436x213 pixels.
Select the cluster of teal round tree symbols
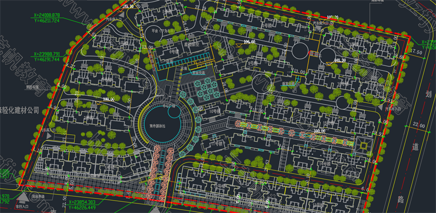[x=207, y=88]
